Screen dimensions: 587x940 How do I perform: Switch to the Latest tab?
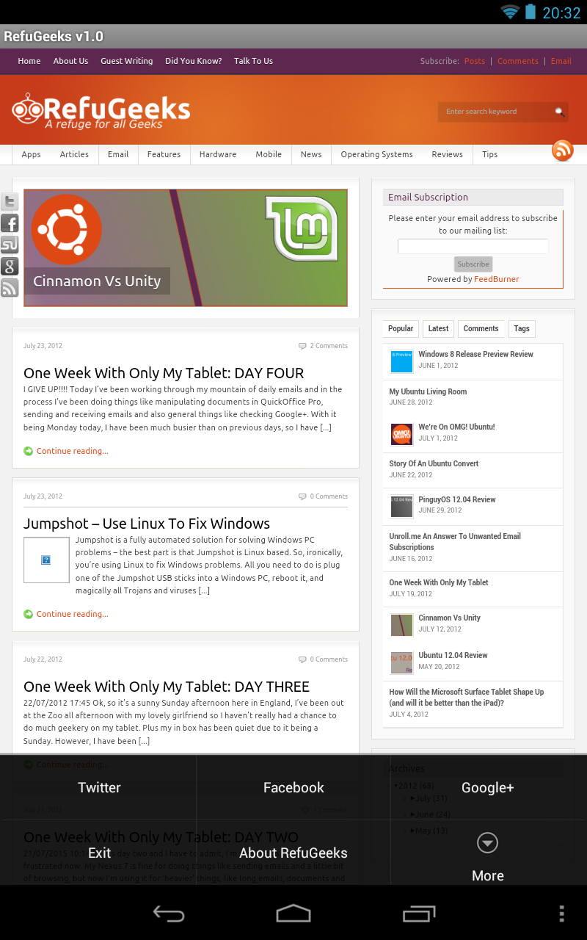pyautogui.click(x=438, y=329)
